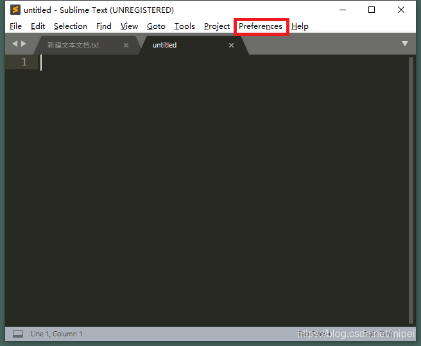Minimize the Sublime Text window
The width and height of the screenshot is (421, 346).
point(343,10)
